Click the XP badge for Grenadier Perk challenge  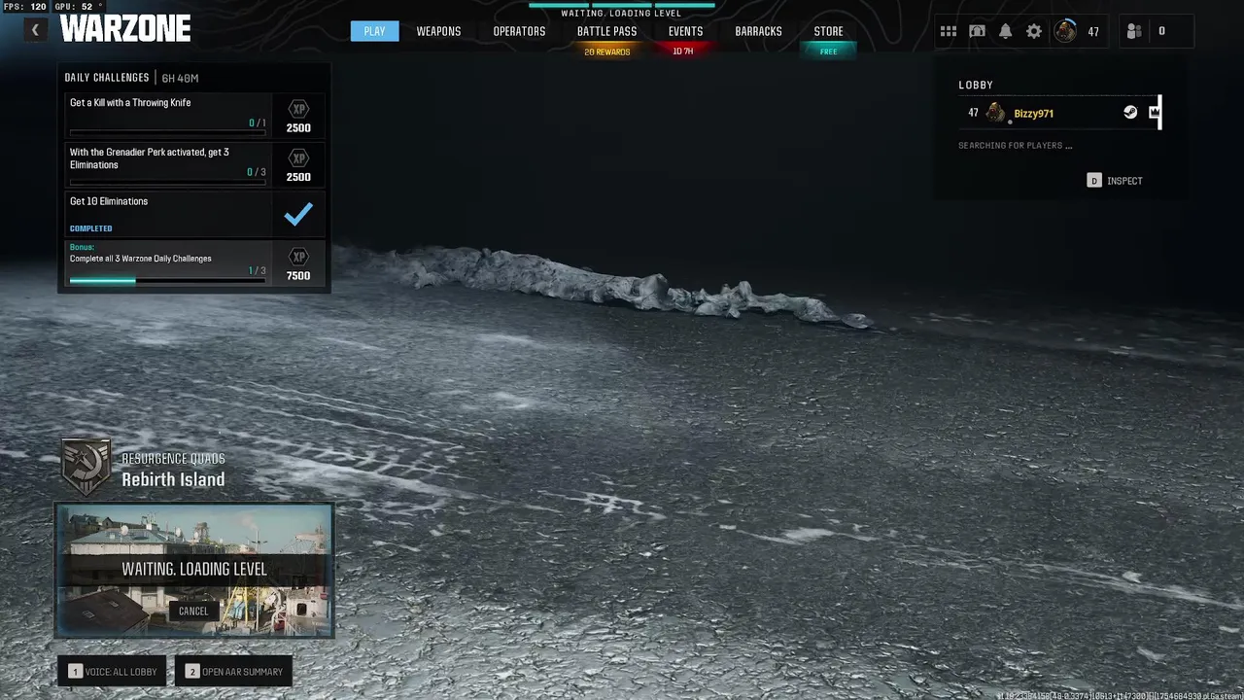pyautogui.click(x=298, y=157)
